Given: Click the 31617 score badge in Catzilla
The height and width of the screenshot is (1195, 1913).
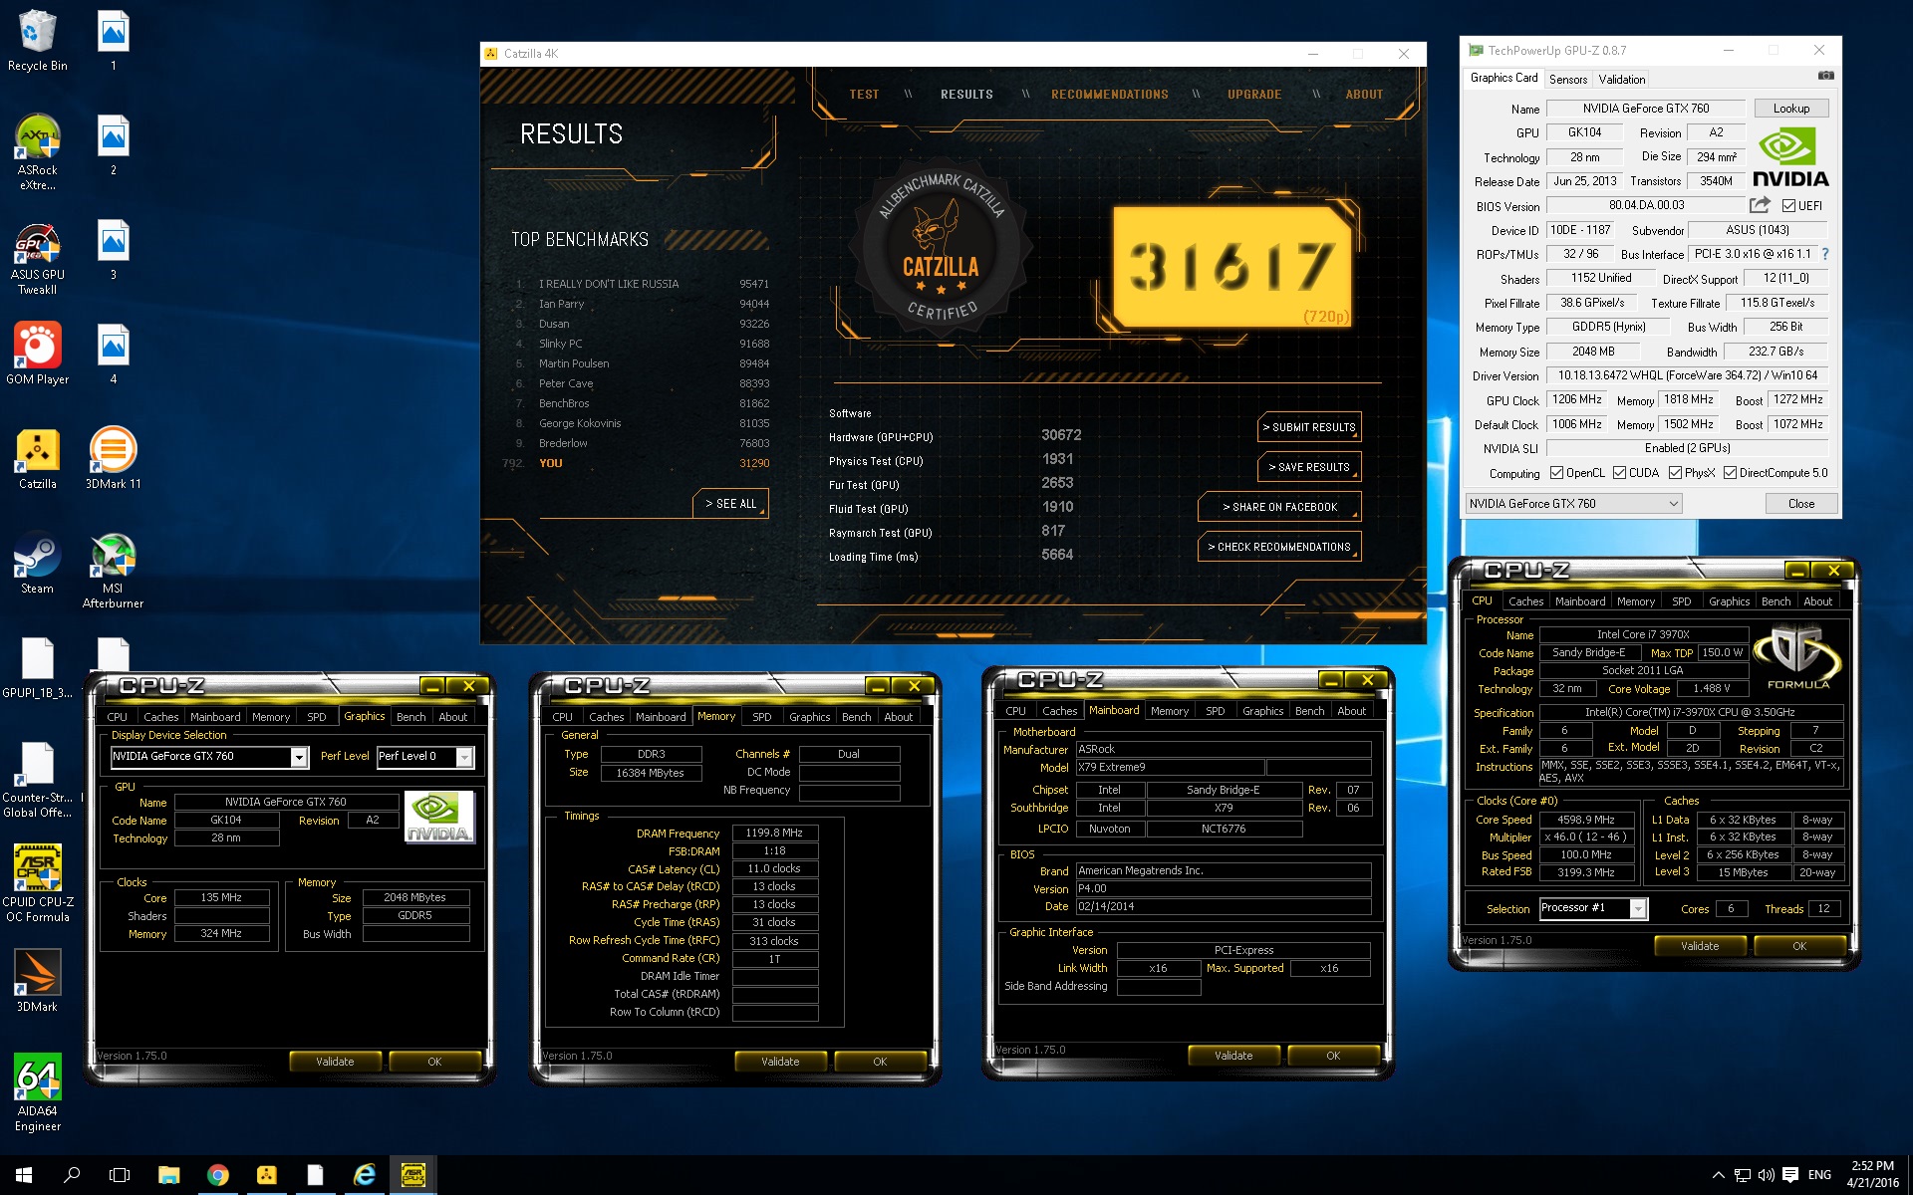Looking at the screenshot, I should click(1231, 267).
